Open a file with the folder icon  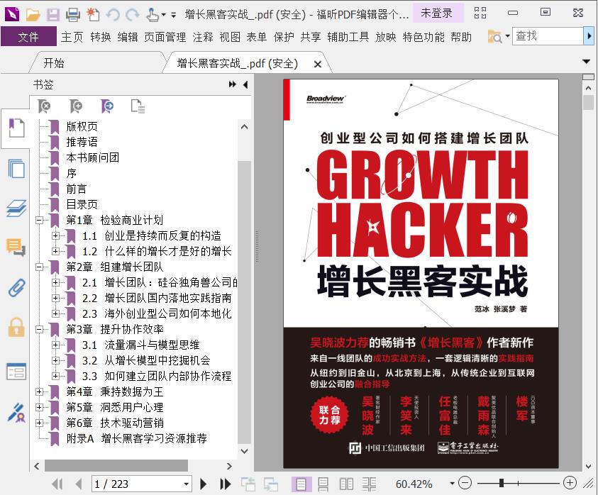(x=33, y=14)
